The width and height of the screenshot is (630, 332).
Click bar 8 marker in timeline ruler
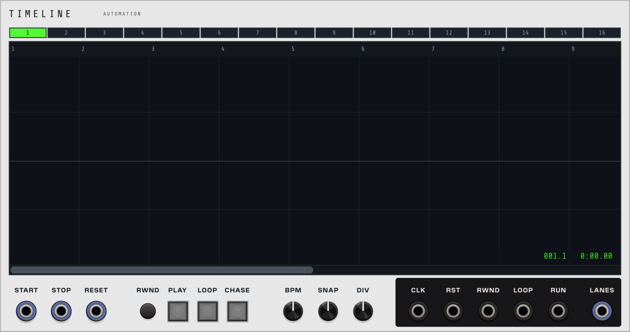point(503,49)
